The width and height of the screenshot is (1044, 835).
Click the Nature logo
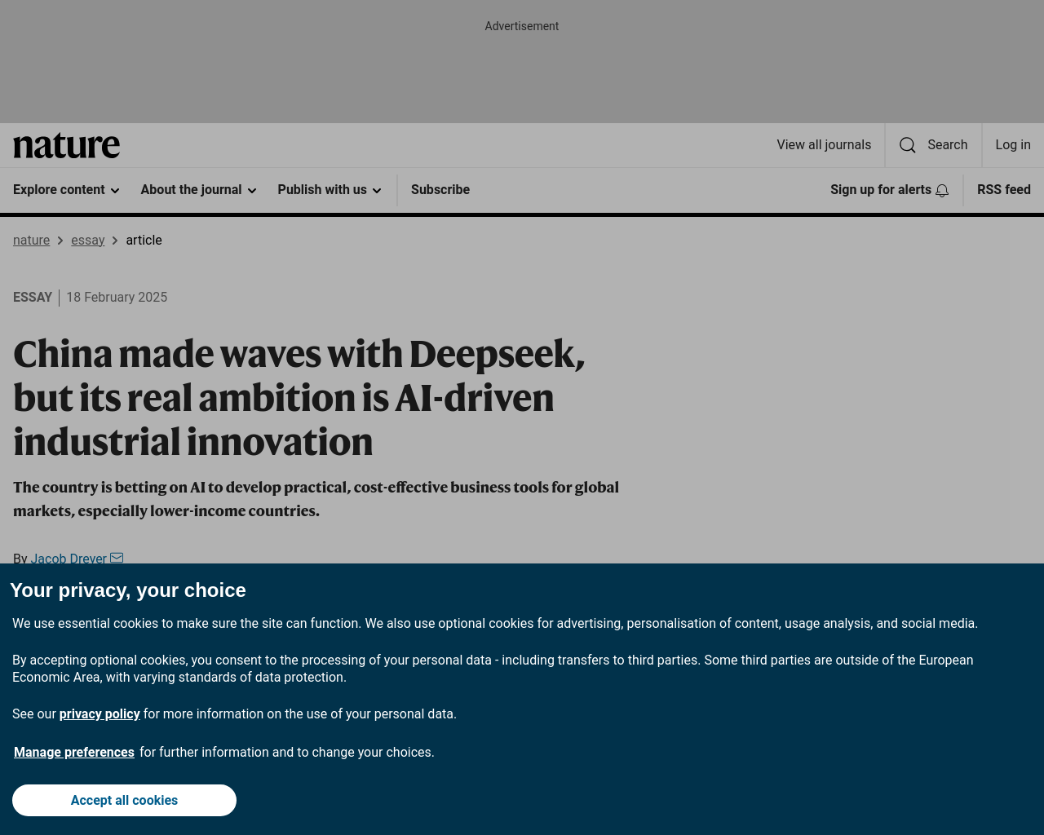pyautogui.click(x=66, y=145)
